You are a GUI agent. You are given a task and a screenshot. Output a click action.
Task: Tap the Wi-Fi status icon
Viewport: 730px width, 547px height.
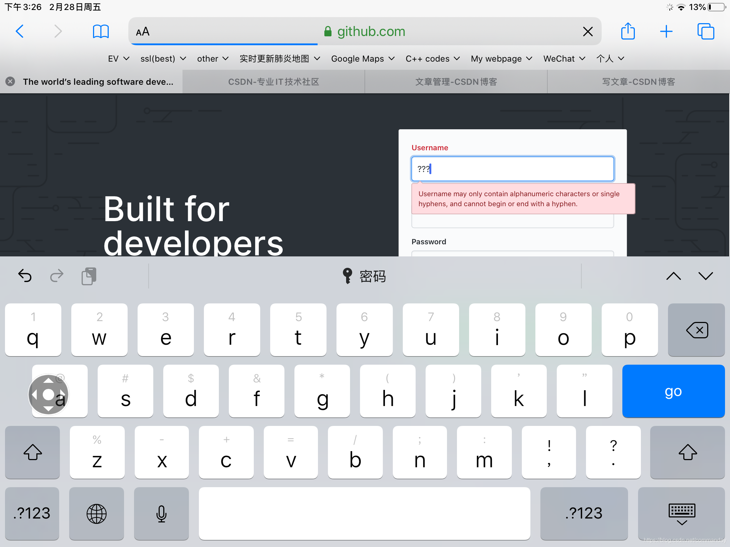coord(681,7)
